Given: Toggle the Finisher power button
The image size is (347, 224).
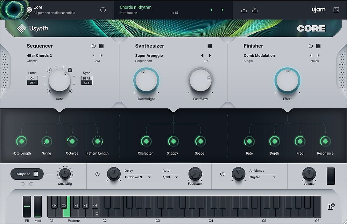Looking at the screenshot, I should (310, 46).
